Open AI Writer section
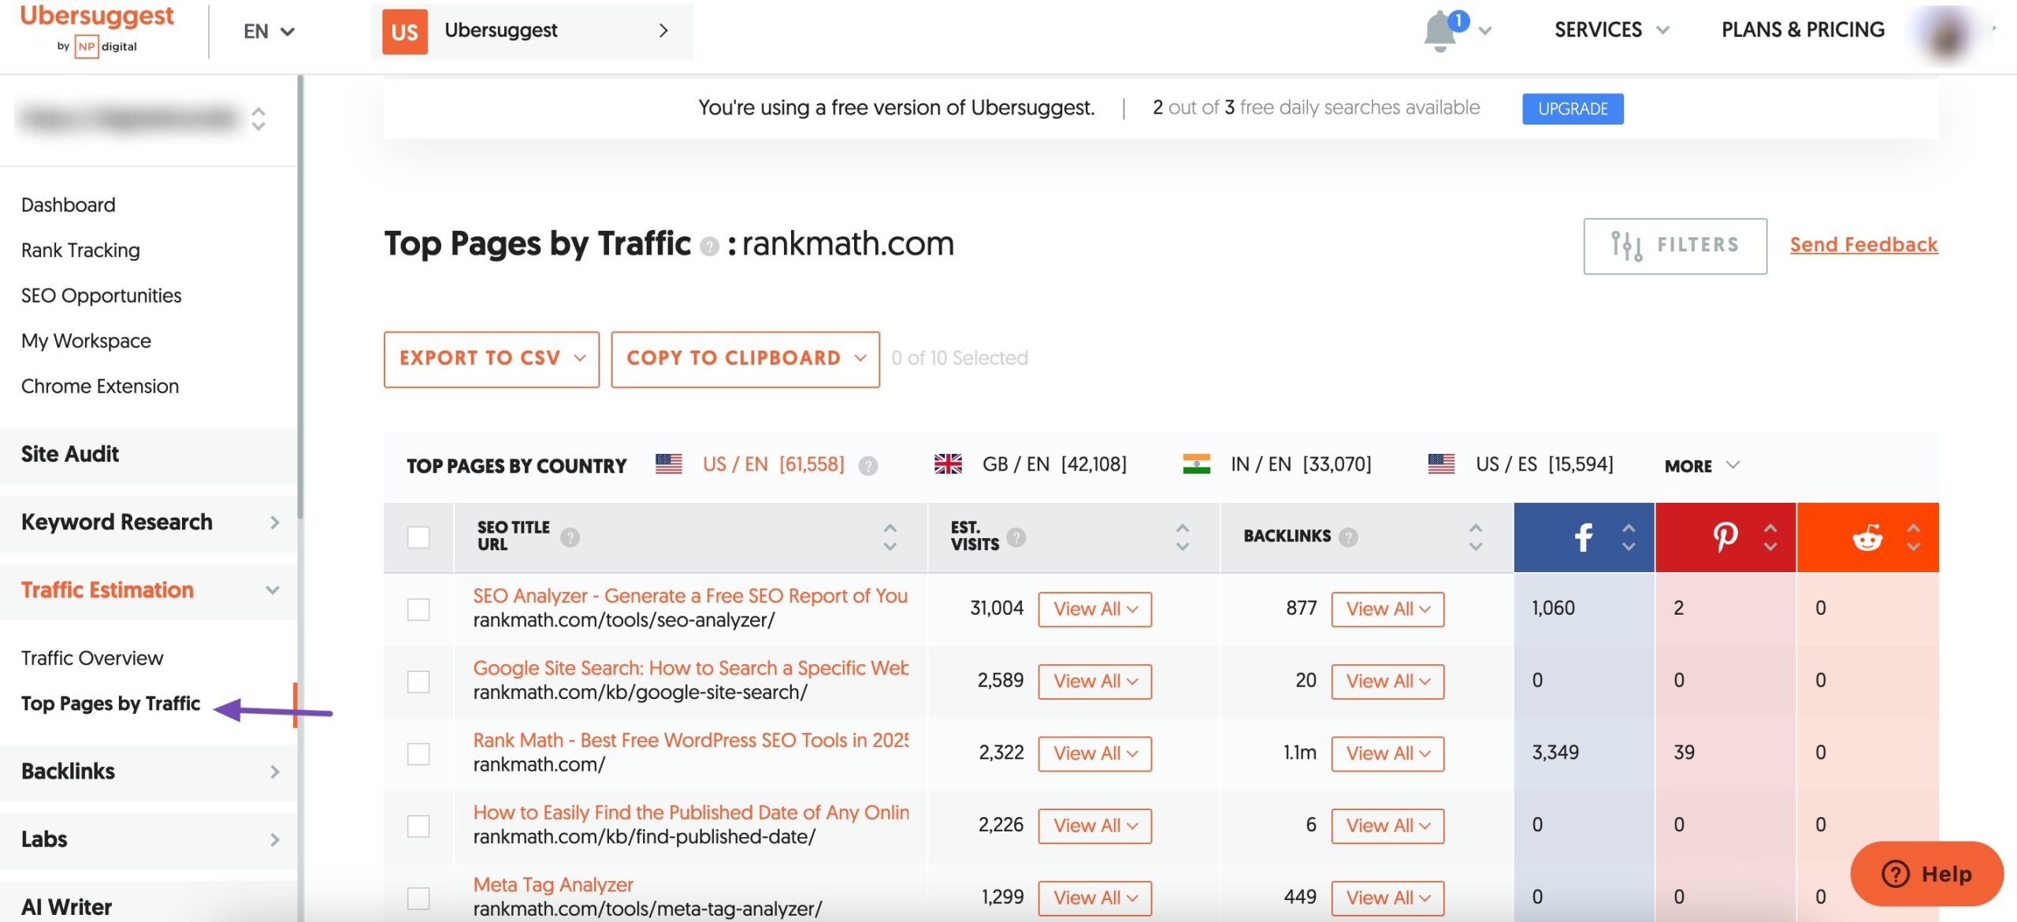 pos(148,902)
